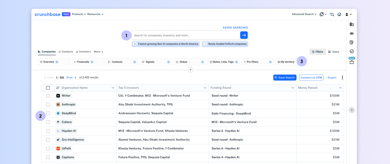Open the Money Raised column dropdown chevron
390x164 pixels.
(x=340, y=88)
